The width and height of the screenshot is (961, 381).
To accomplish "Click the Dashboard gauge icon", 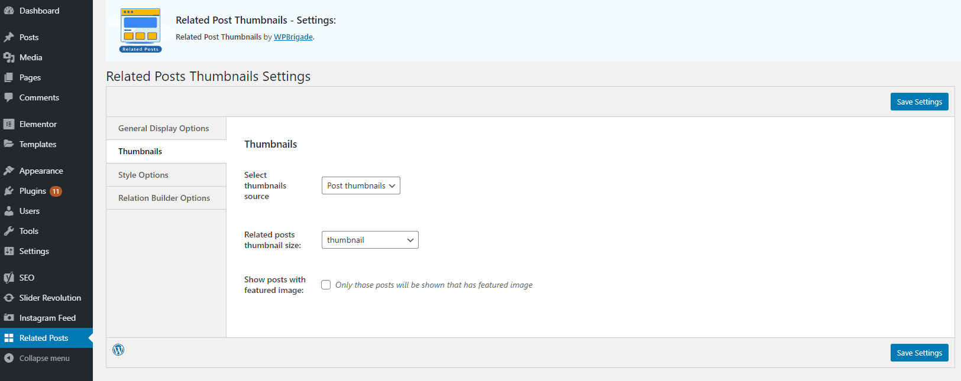I will tap(9, 11).
